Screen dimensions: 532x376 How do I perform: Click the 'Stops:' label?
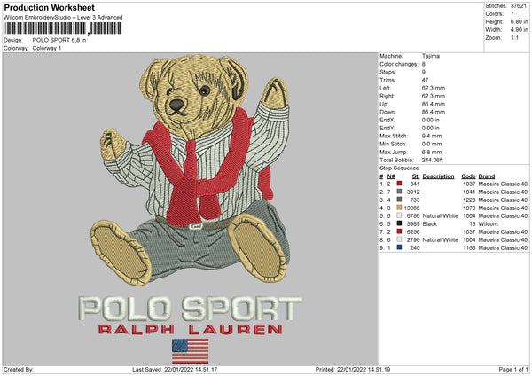(x=387, y=72)
